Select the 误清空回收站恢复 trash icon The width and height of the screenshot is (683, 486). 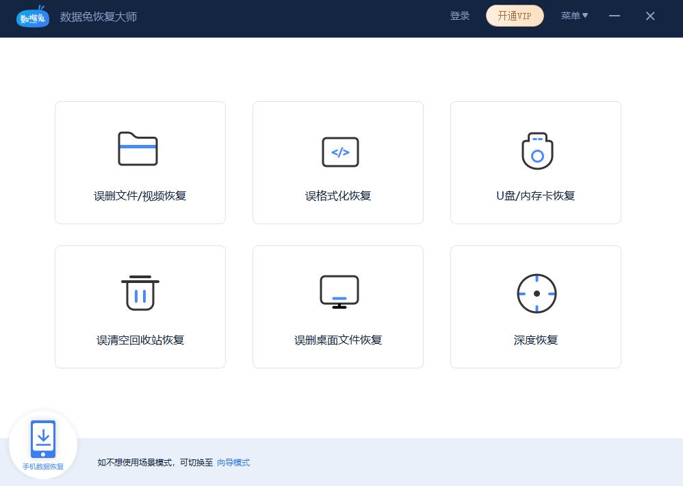140,293
